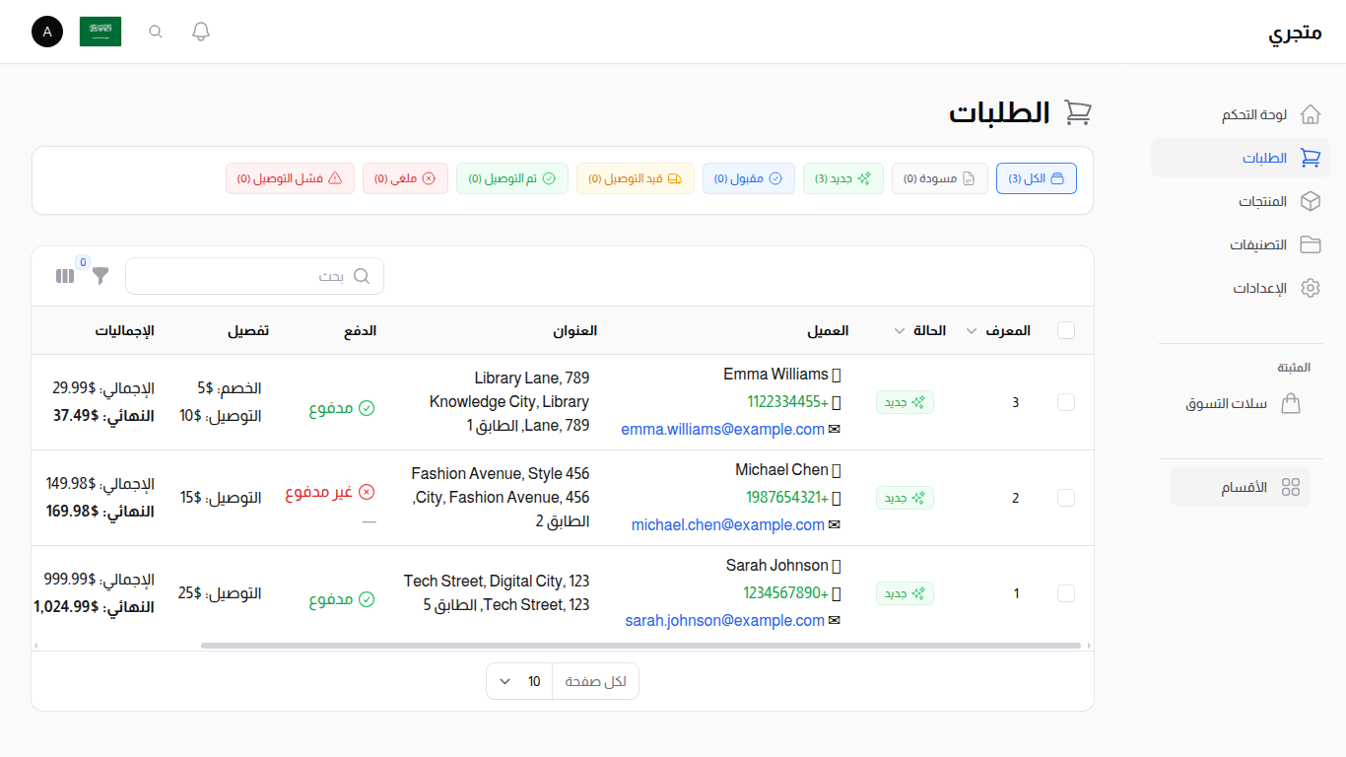Open the table filter funnel icon
The width and height of the screenshot is (1346, 757).
(x=101, y=276)
